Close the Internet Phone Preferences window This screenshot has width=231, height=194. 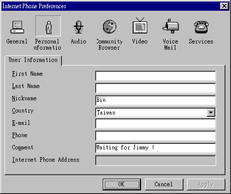tap(224, 6)
